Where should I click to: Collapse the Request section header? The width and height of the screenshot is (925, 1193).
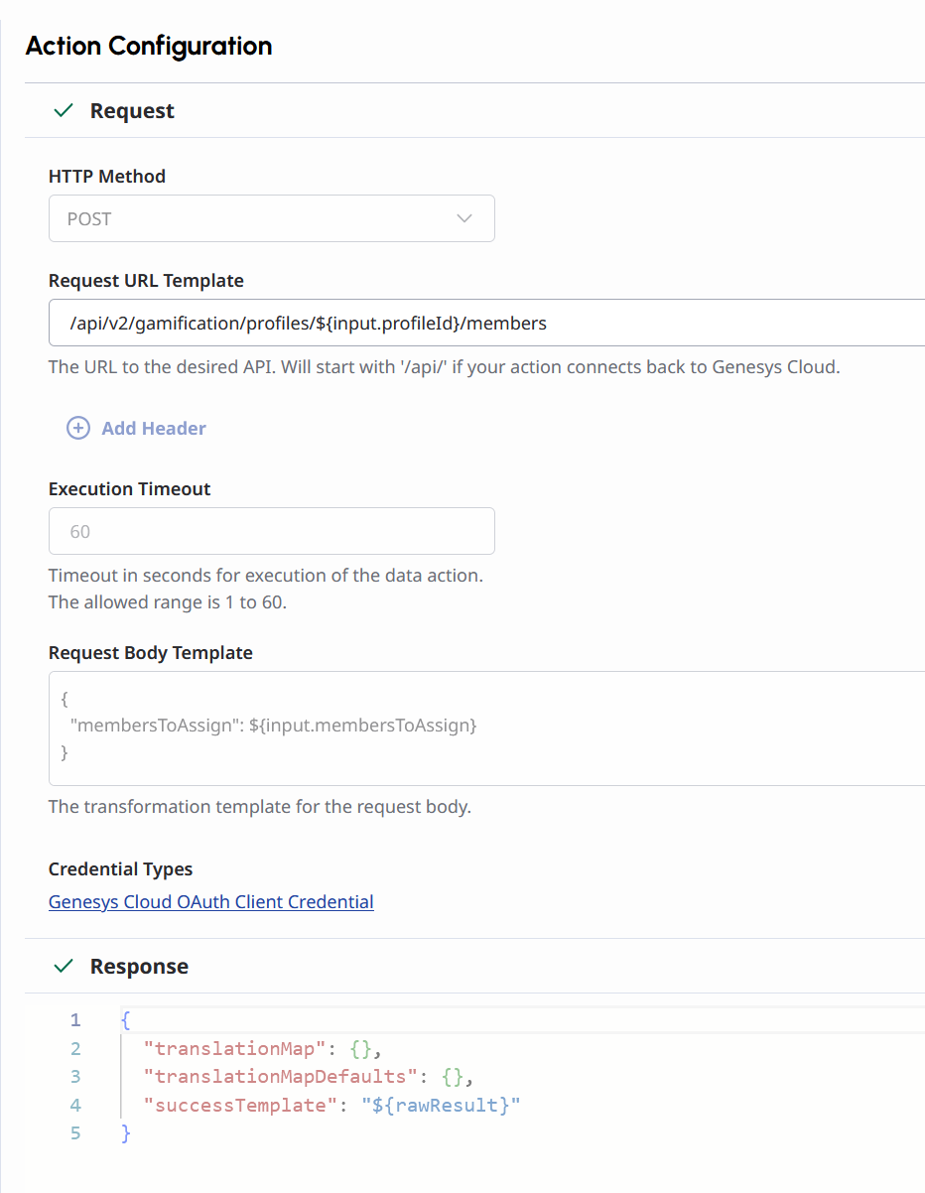click(132, 111)
